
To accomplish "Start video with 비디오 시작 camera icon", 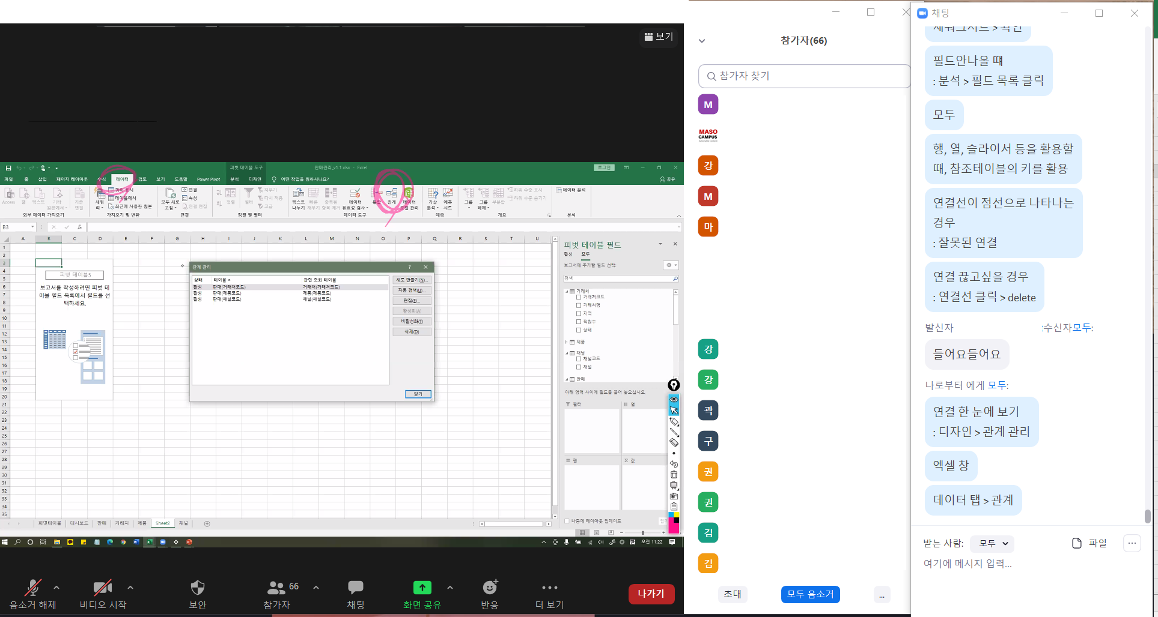I will (x=103, y=588).
